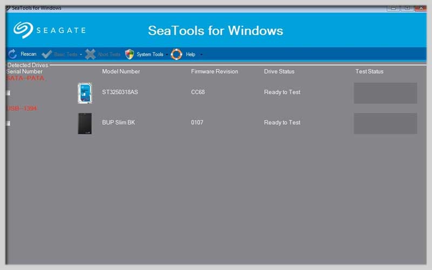Viewport: 432px width, 270px height.
Task: Open the Basic Tests dropdown arrow
Action: pyautogui.click(x=80, y=55)
